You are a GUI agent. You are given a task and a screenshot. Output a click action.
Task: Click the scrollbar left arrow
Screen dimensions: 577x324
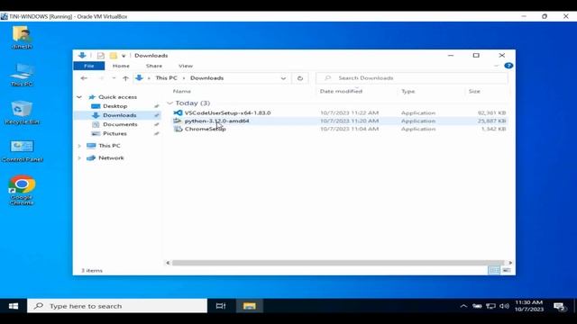coord(168,263)
